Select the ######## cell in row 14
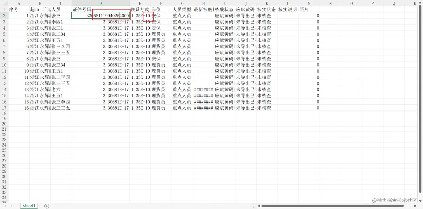 204,90
